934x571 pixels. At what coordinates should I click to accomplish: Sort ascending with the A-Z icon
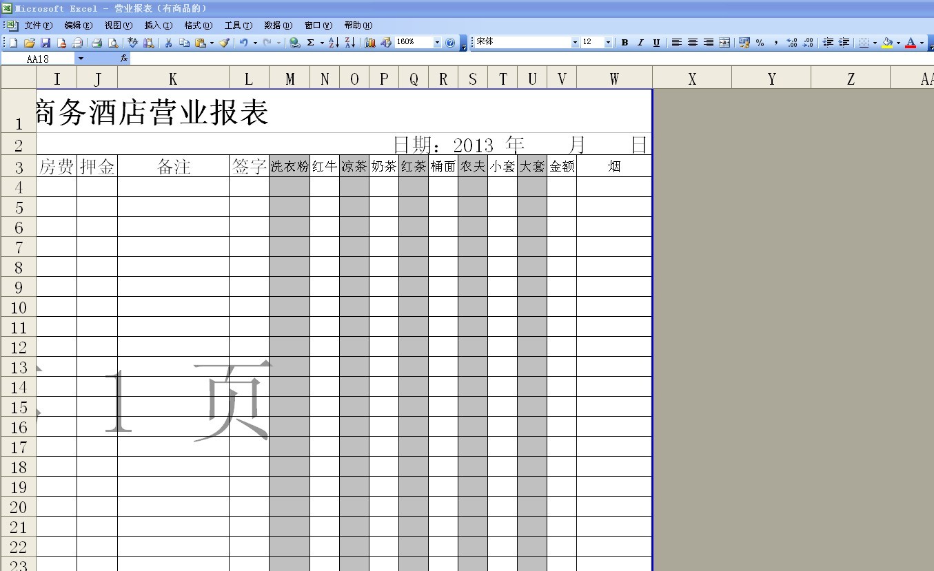tap(332, 42)
